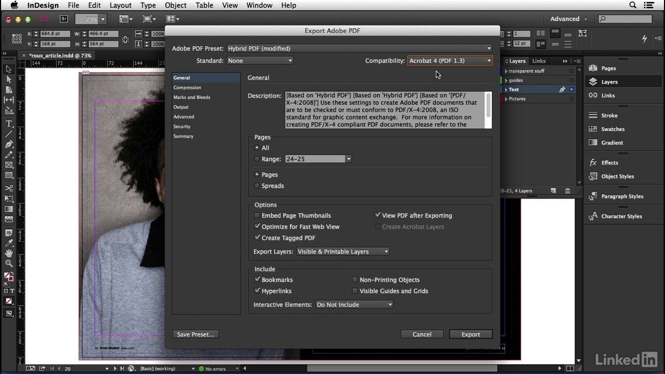Click the Save Preset button
This screenshot has width=665, height=374.
pyautogui.click(x=195, y=334)
